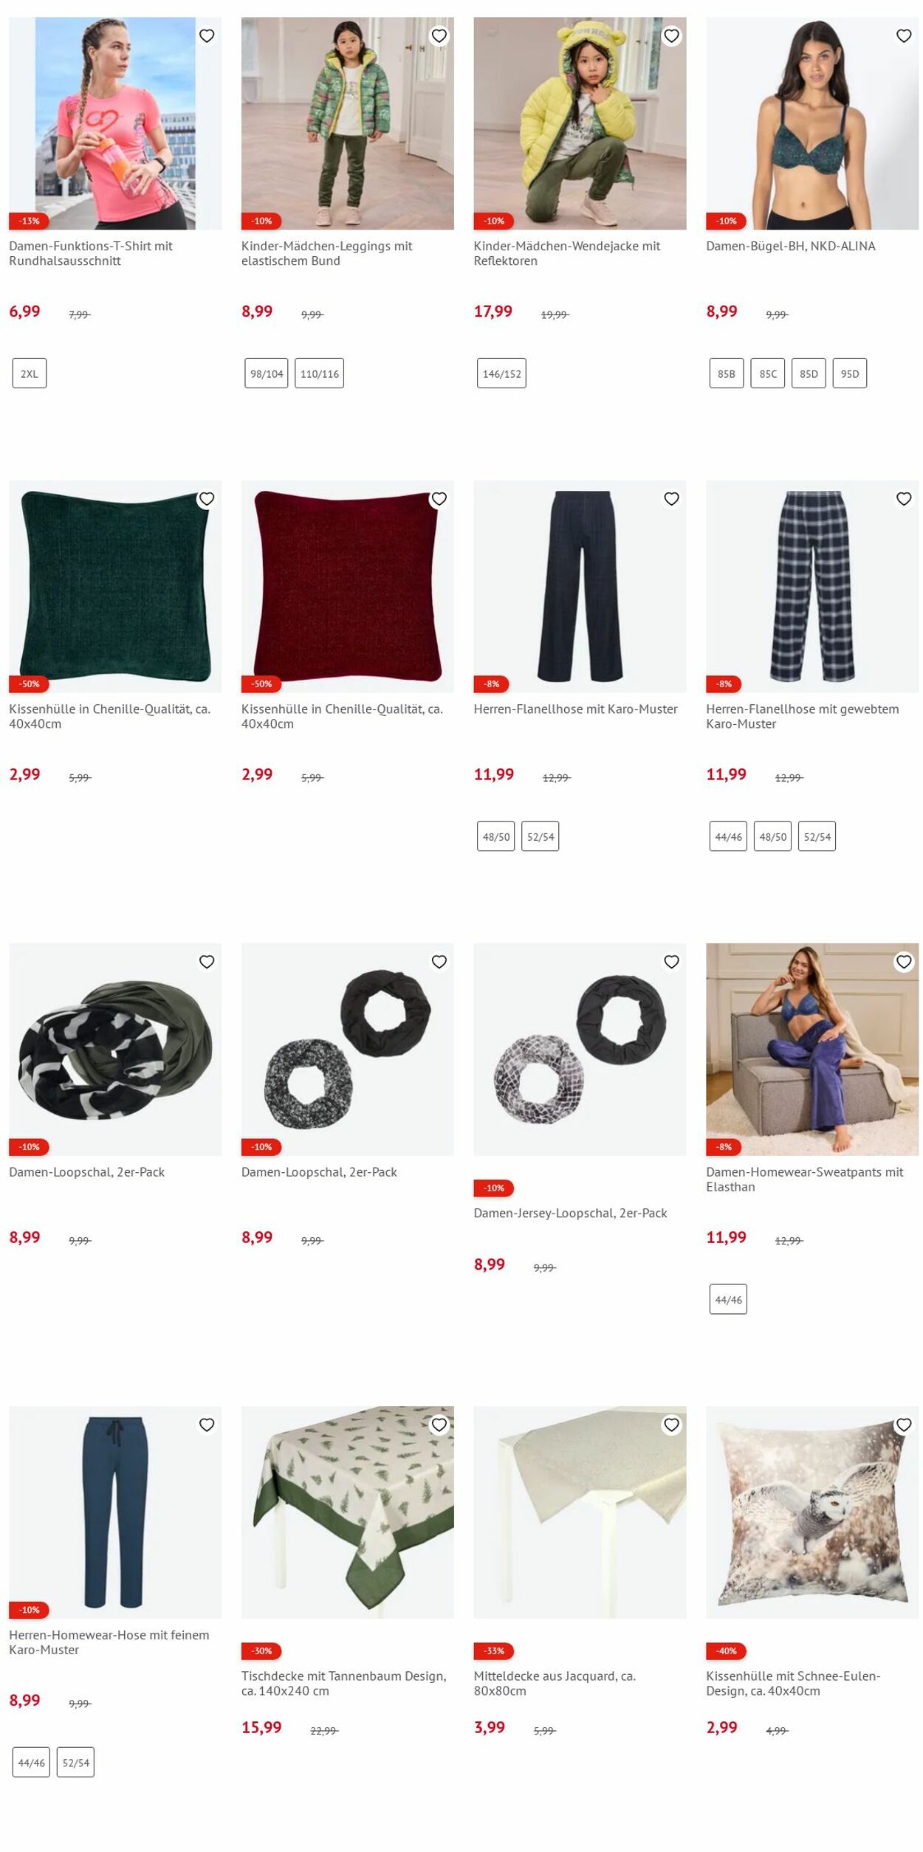Open Mitteldecke aus Jacquard product title

(x=555, y=1683)
